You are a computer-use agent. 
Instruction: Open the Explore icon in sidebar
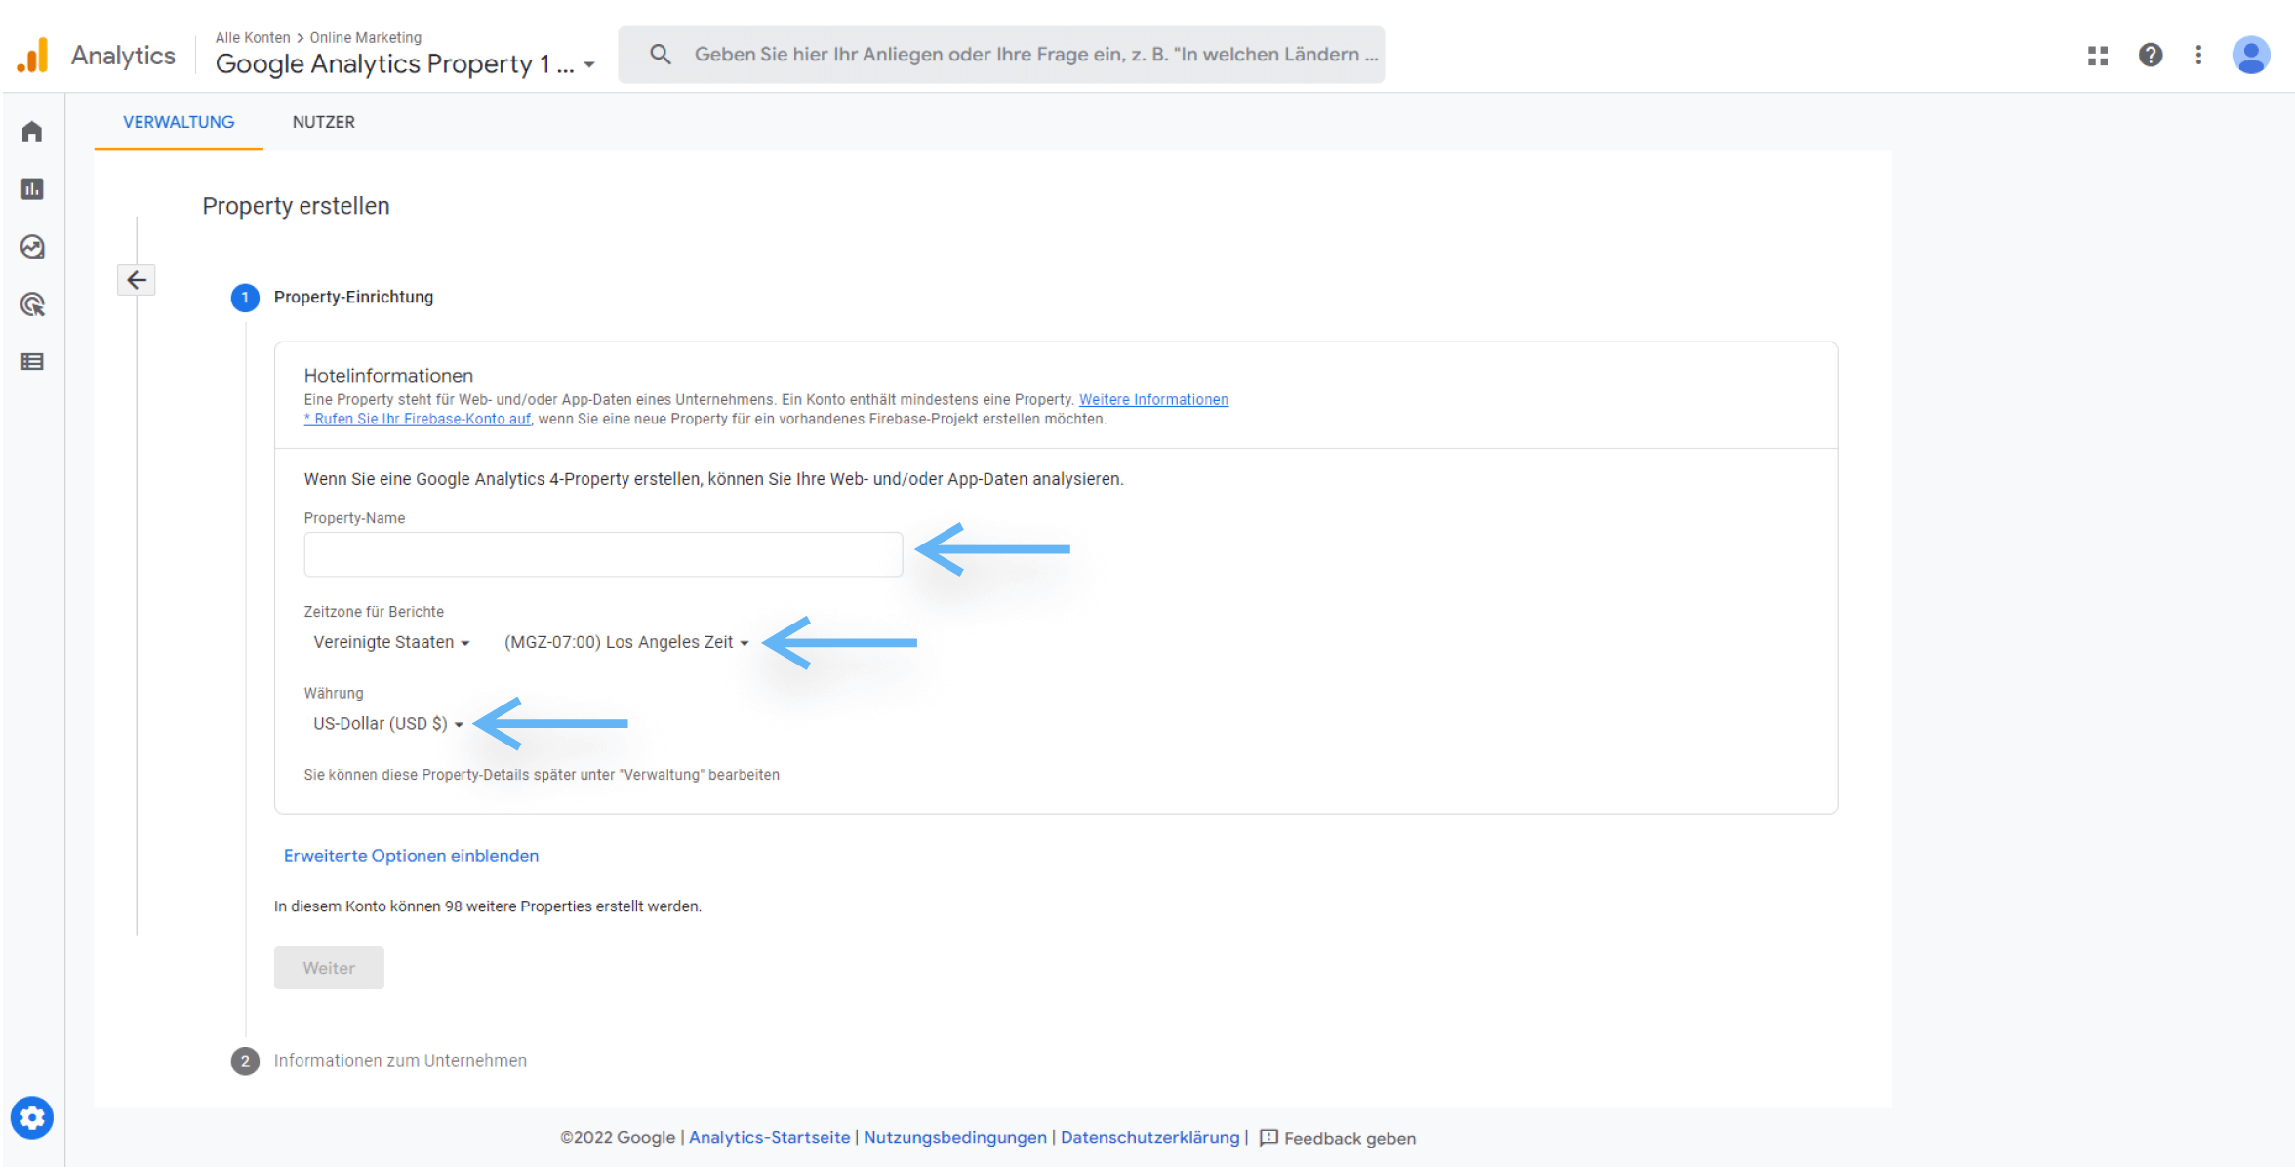(32, 247)
